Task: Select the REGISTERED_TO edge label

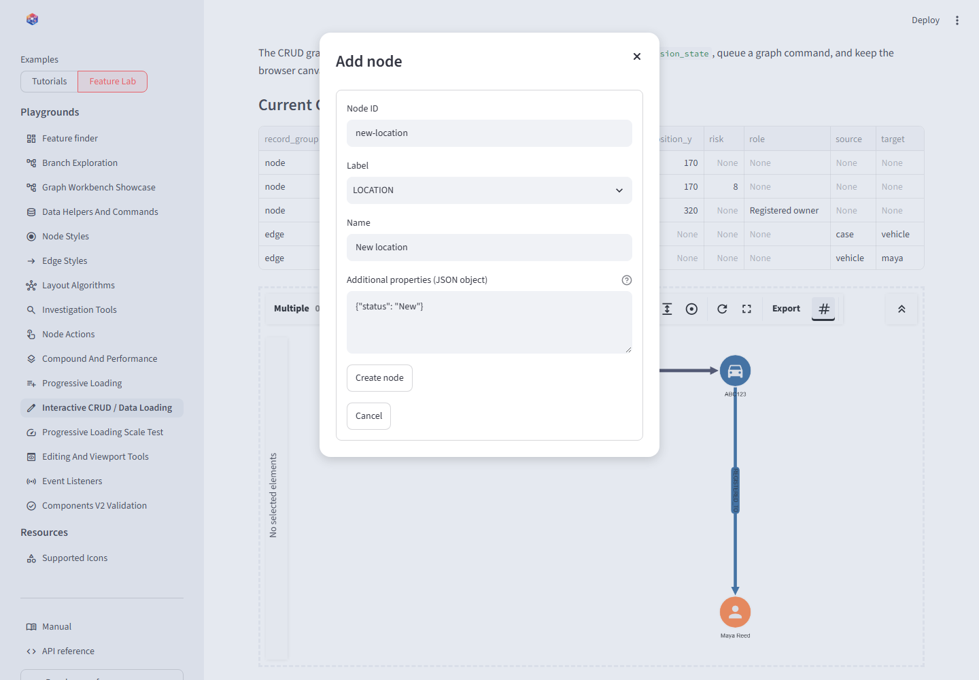Action: [735, 490]
